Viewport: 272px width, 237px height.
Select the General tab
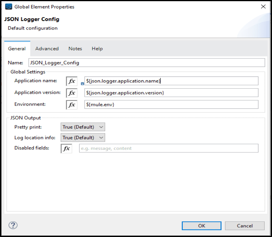click(17, 49)
